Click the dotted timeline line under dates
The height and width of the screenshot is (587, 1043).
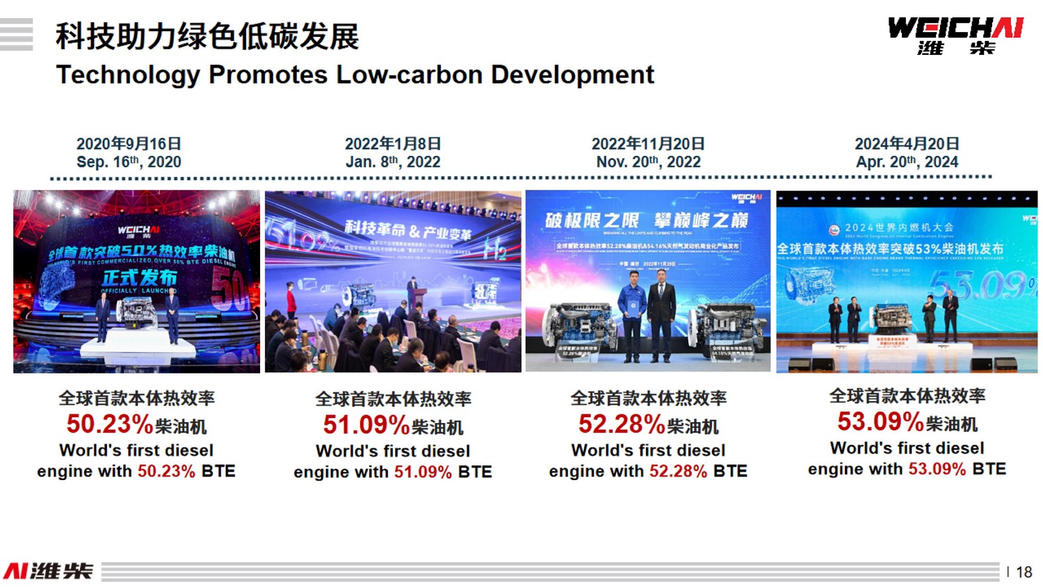click(x=521, y=178)
